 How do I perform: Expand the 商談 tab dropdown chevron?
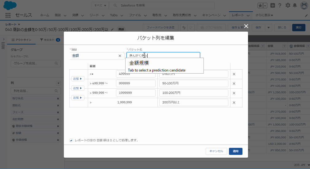(x=65, y=15)
